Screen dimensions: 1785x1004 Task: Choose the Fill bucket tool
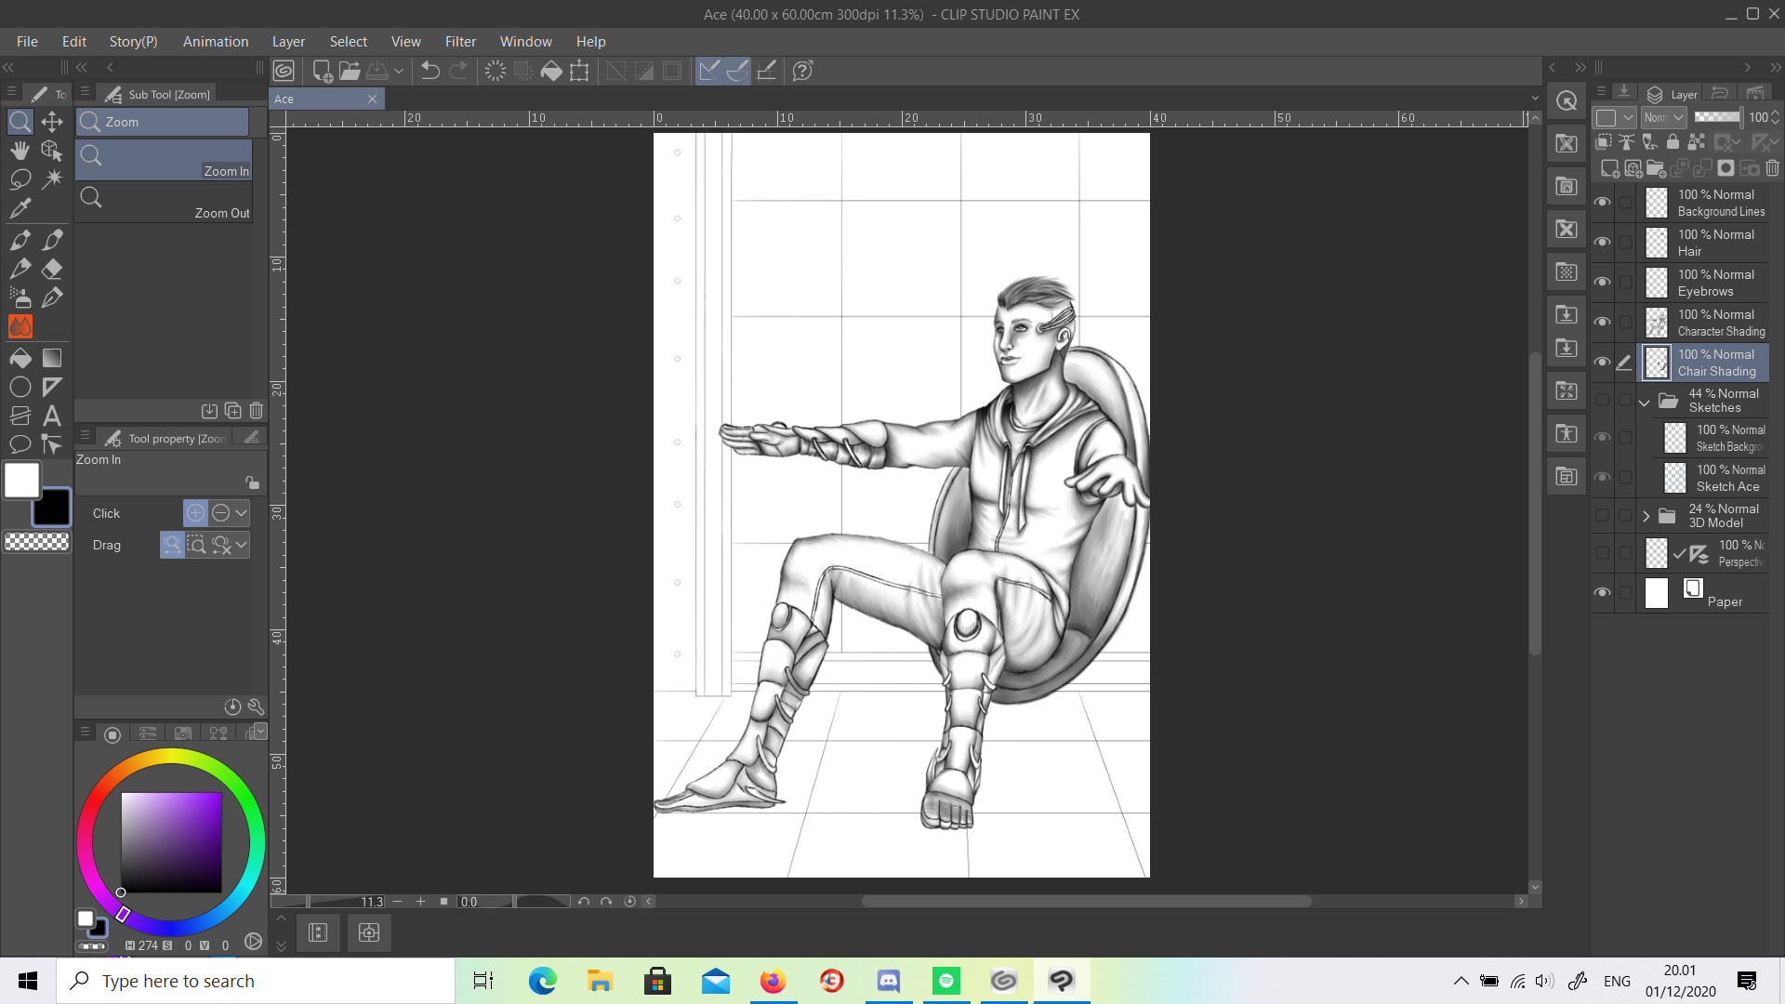tap(20, 358)
